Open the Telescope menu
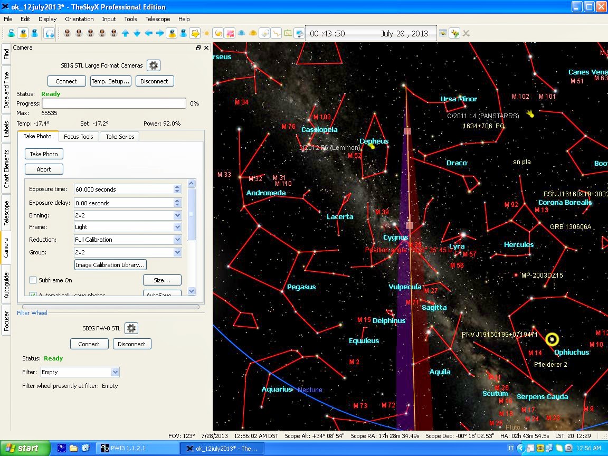 click(157, 19)
